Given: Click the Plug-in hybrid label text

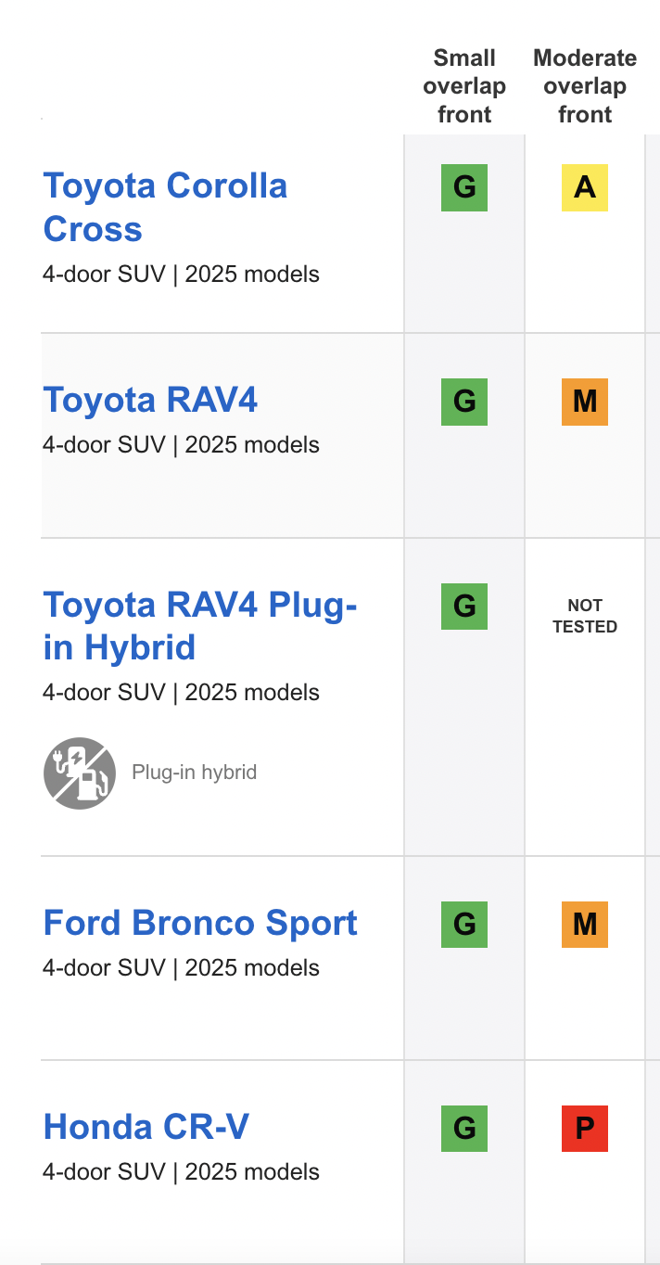Looking at the screenshot, I should pos(195,772).
